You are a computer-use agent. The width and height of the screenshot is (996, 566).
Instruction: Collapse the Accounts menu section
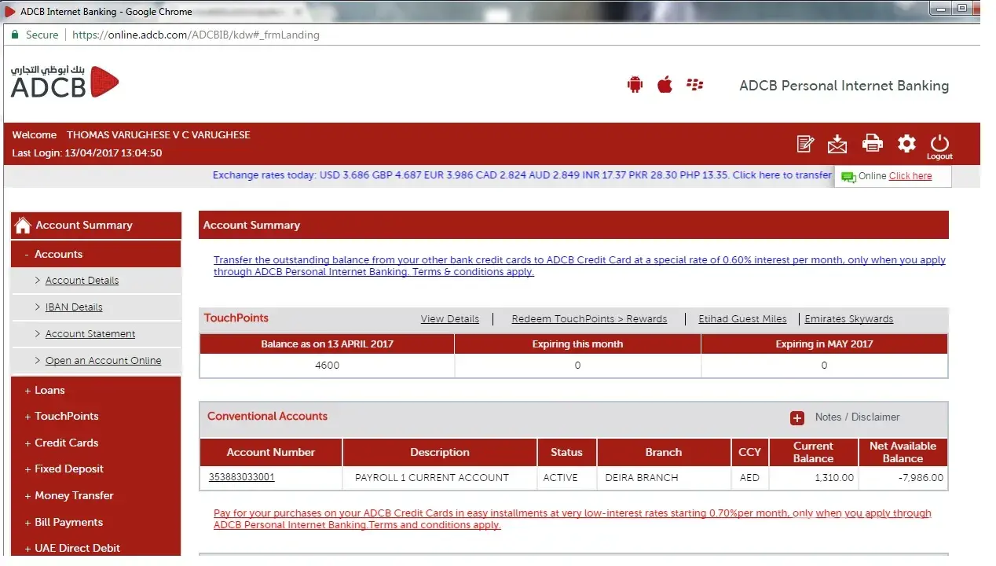[x=96, y=254]
